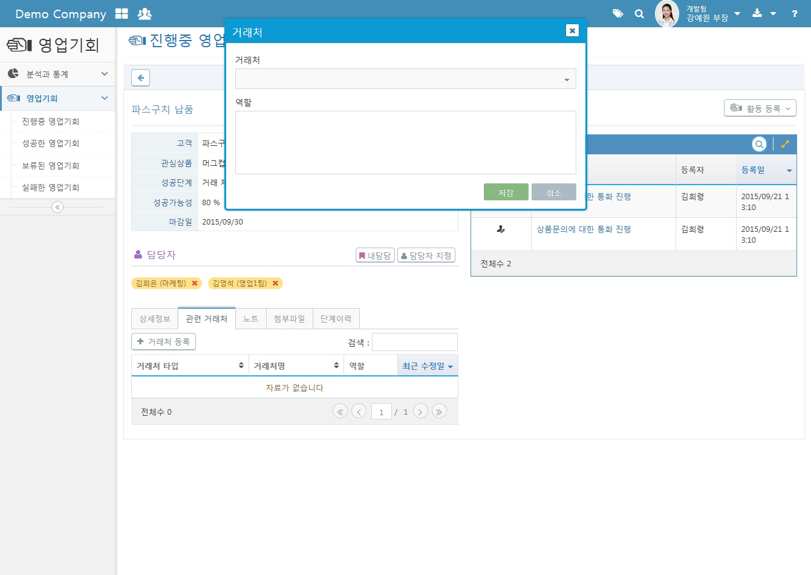Click the 거래처 등록 button
The image size is (811, 575).
click(x=163, y=342)
